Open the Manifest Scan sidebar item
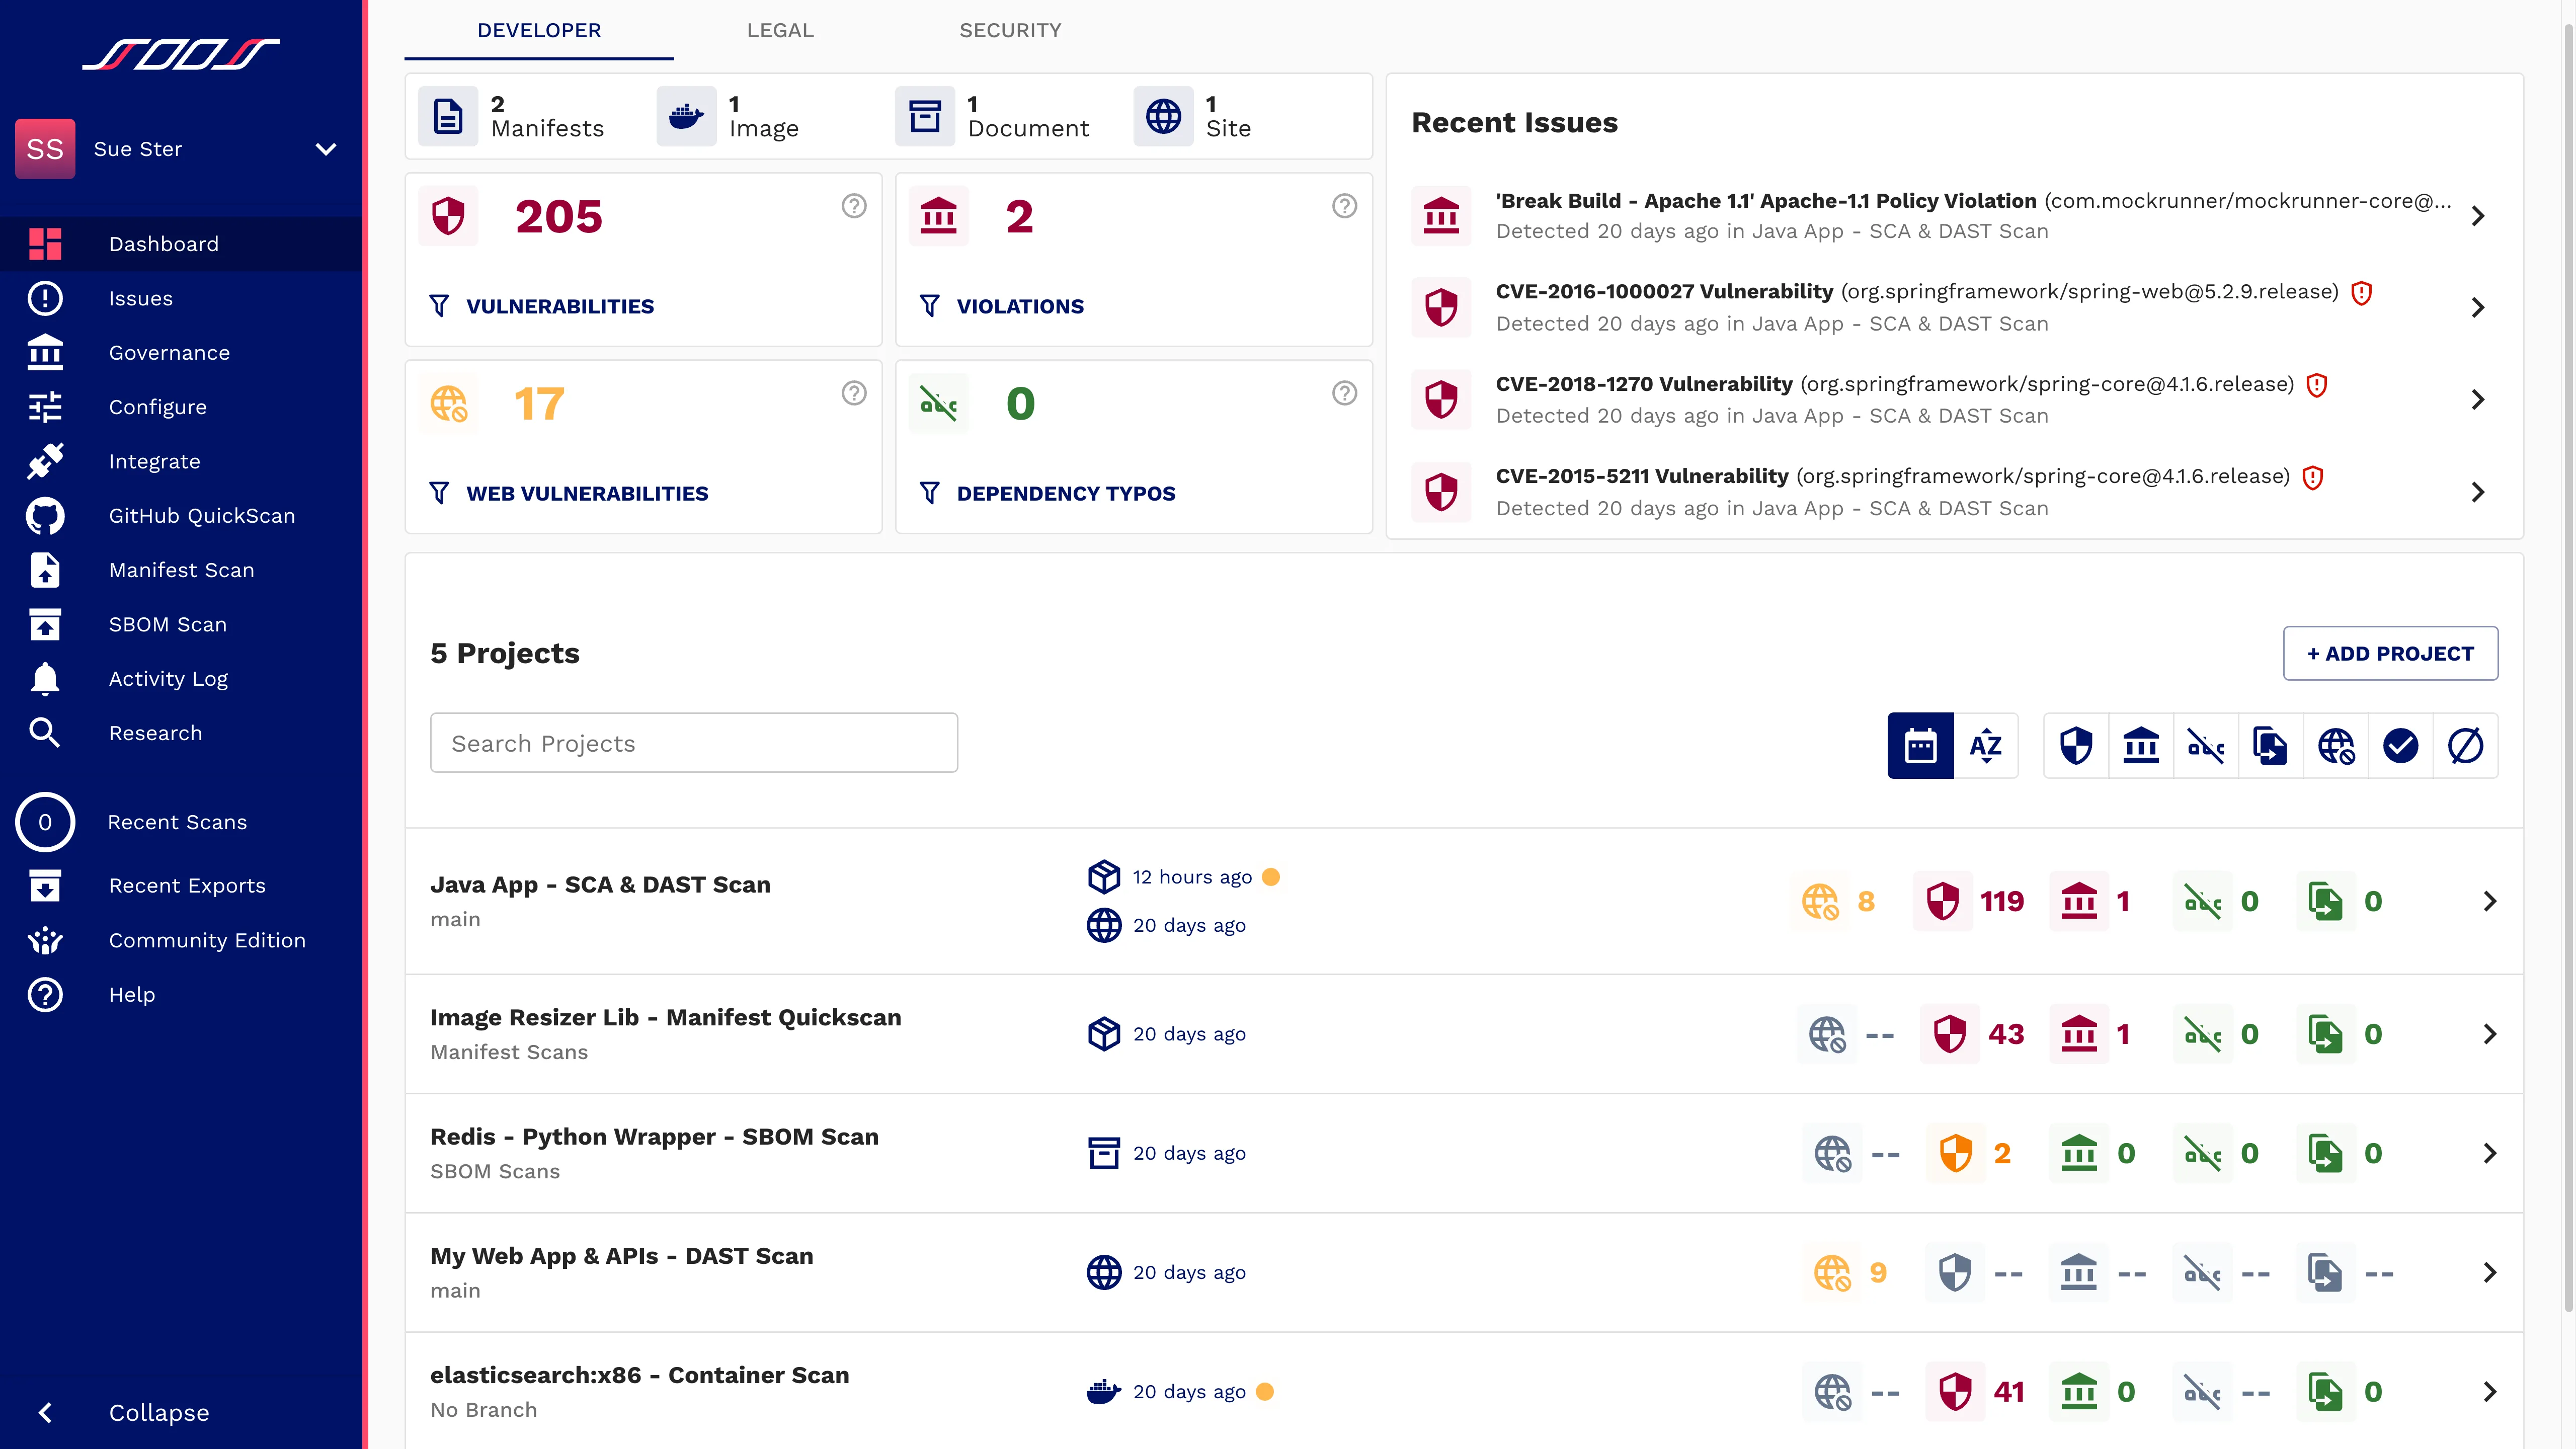The image size is (2576, 1449). (x=181, y=570)
